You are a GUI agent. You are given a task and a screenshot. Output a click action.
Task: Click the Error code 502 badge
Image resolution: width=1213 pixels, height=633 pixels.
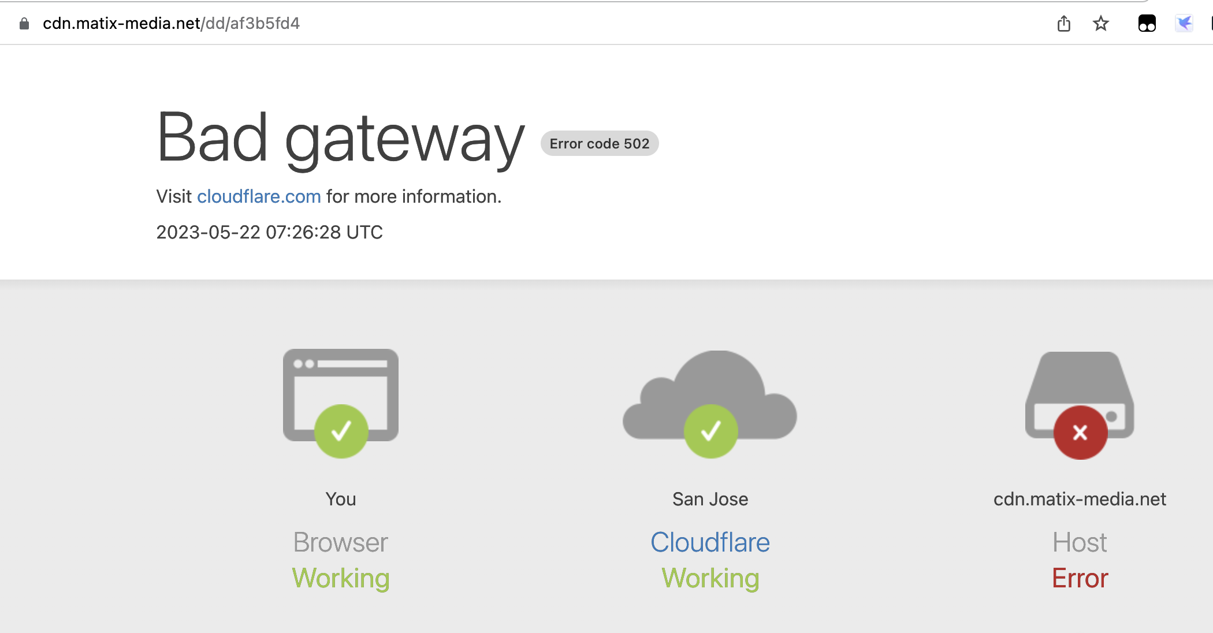(x=599, y=144)
